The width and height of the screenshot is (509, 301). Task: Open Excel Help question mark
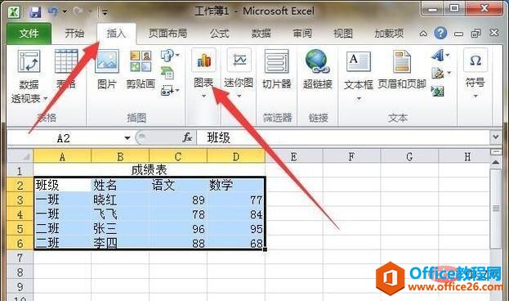(440, 33)
